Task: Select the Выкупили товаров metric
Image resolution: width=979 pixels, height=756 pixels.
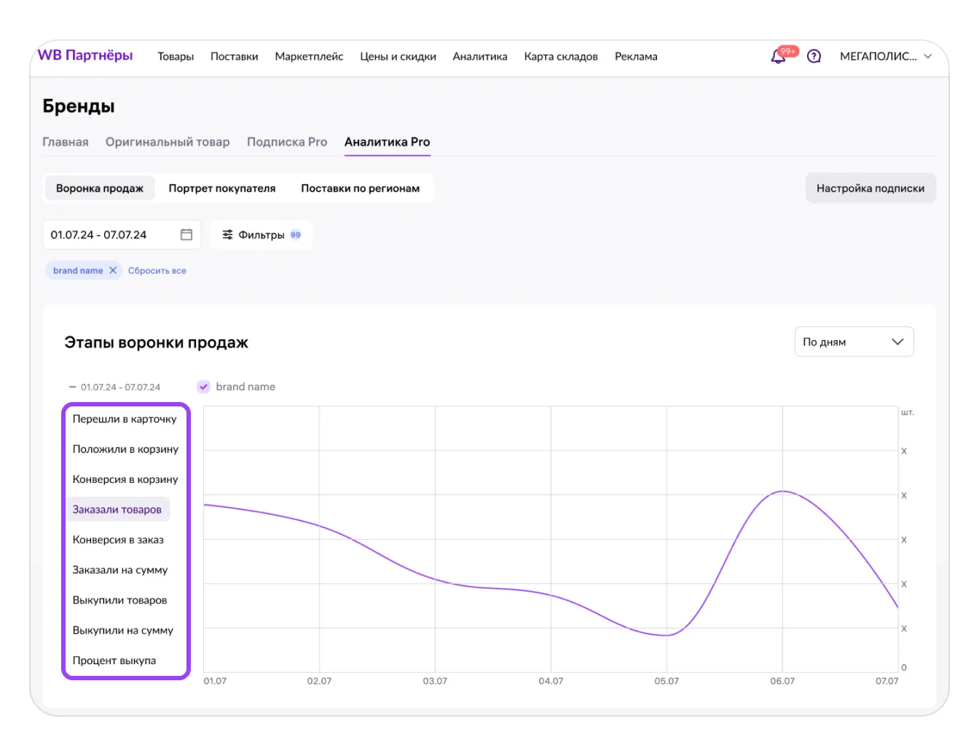Action: tap(120, 600)
